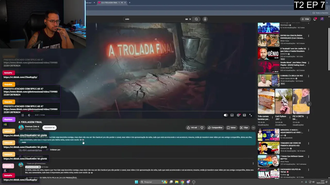This screenshot has height=185, width=330.
Task: Close the 'A TROLAGEM FINAL' tab
Action: pyautogui.click(x=125, y=3)
